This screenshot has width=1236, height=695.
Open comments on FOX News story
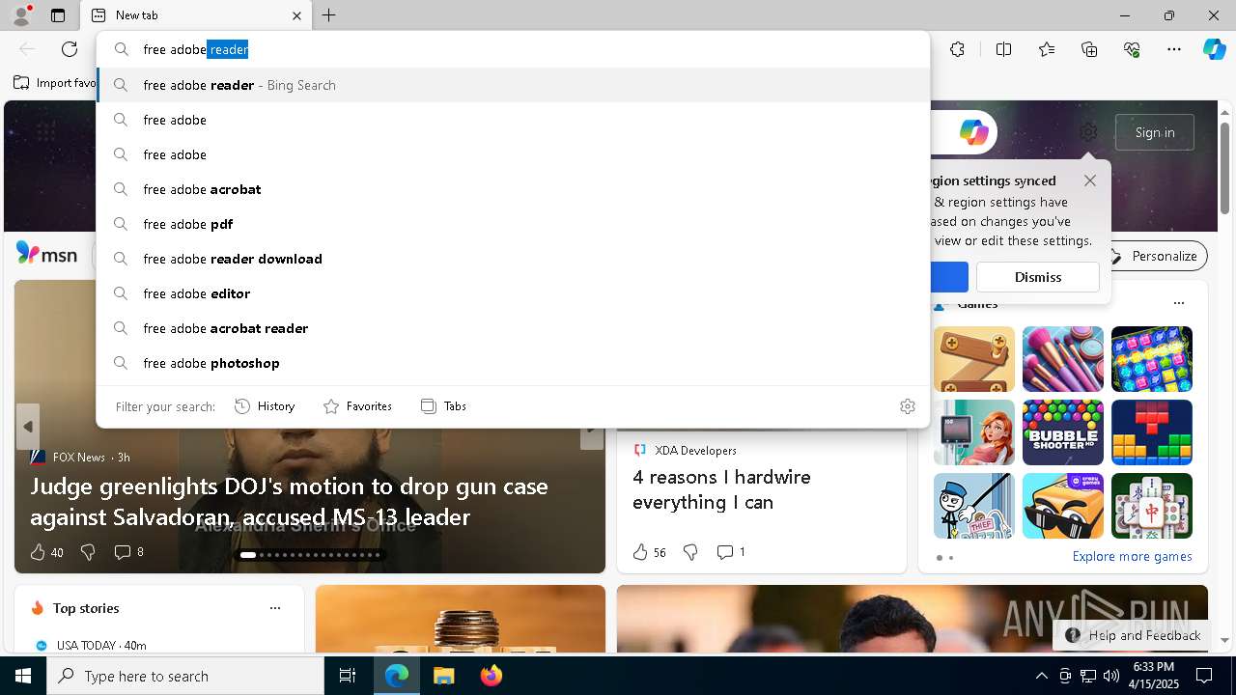[x=128, y=552]
